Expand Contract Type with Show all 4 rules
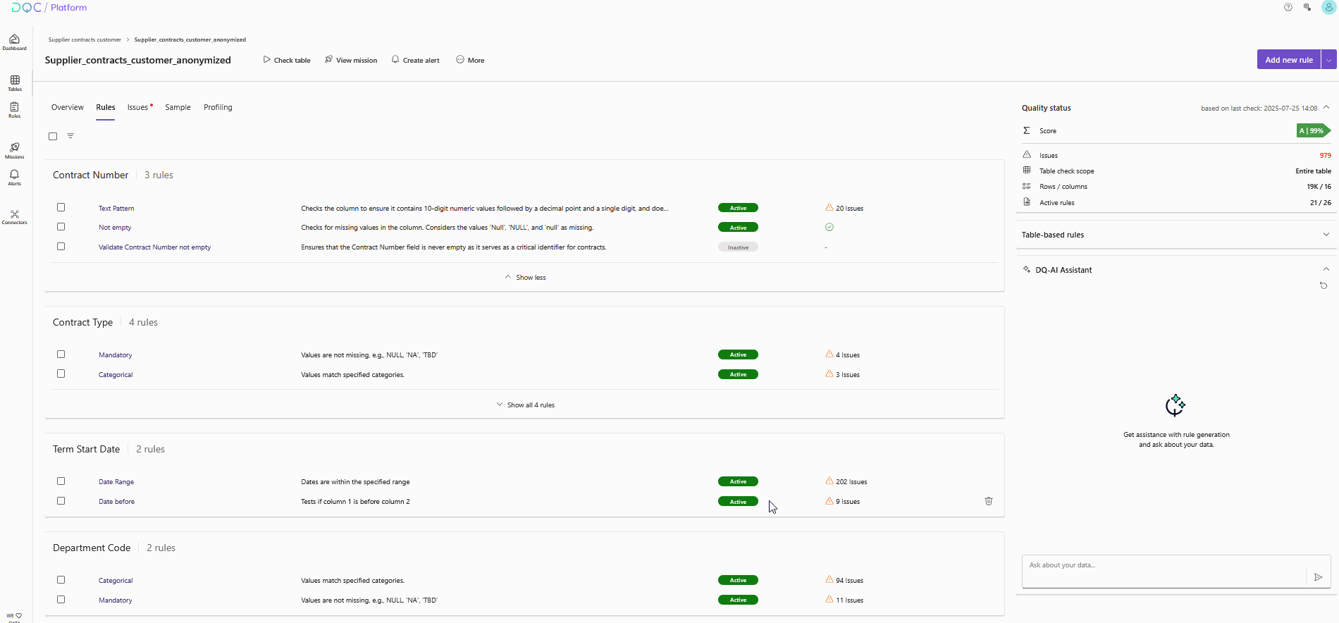The image size is (1339, 623). coord(525,405)
